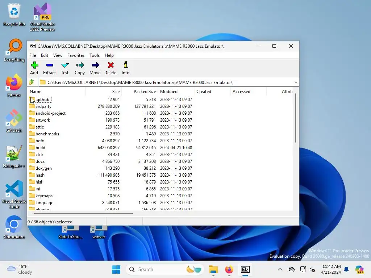Open the Windows Start menu
The height and width of the screenshot is (278, 371).
pyautogui.click(x=116, y=269)
